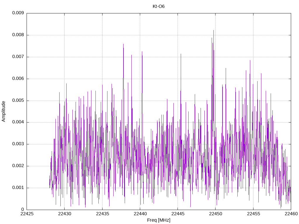Viewport: 299px width, 224px height.
Task: Click x-axis tick label 22435
Action: (102, 214)
